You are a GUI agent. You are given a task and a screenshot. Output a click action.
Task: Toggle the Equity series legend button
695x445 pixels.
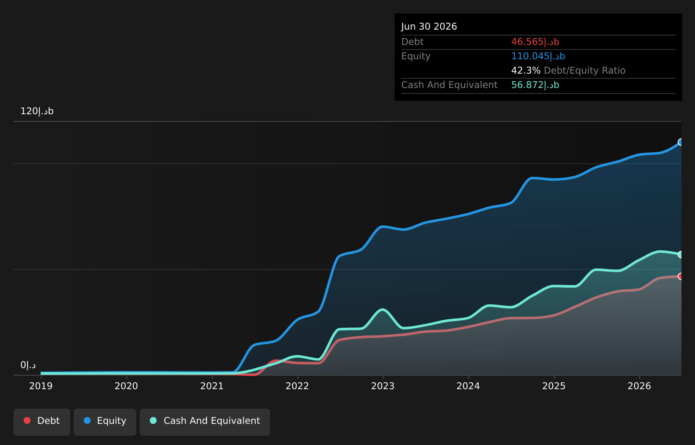[105, 422]
